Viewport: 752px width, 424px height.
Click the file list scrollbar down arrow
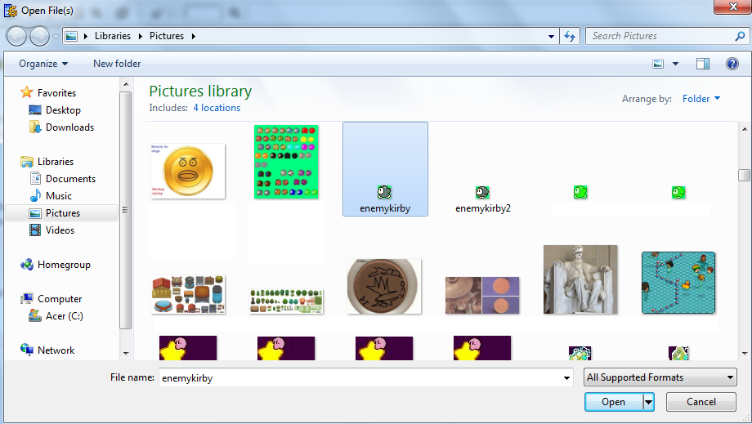pos(745,354)
